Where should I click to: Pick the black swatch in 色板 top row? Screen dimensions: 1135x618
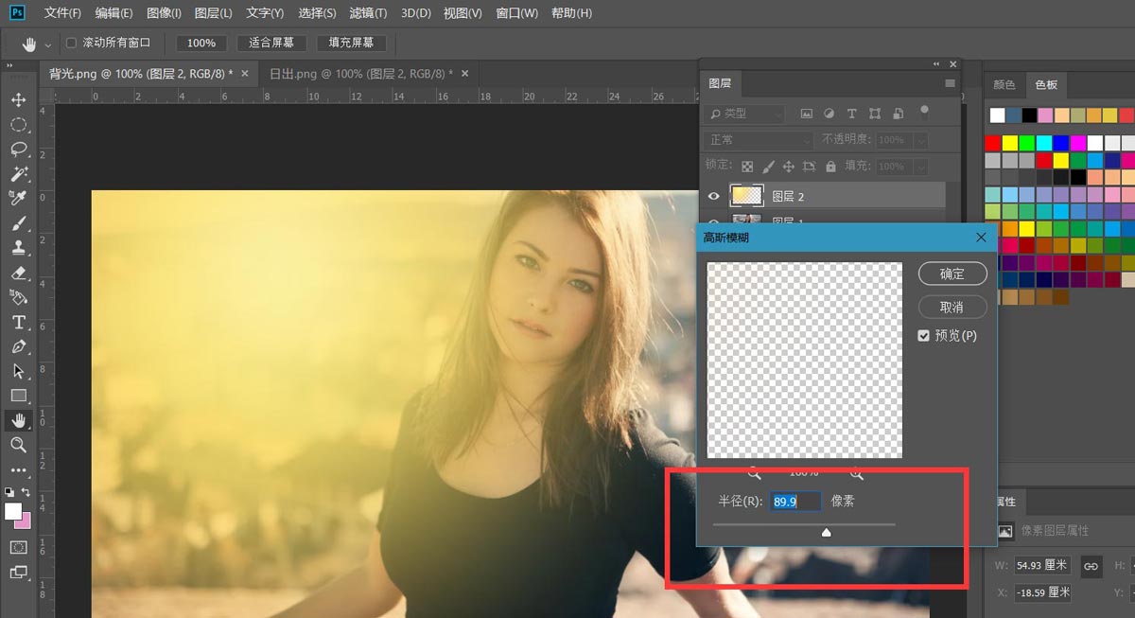click(1029, 115)
